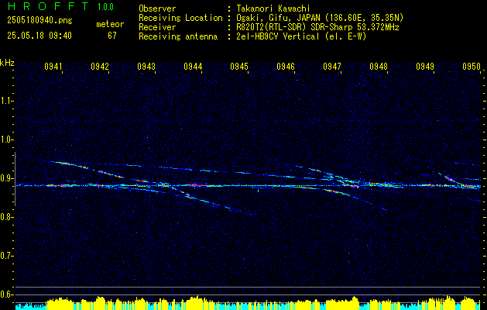
Task: Click the 0942 time marker
Action: point(100,67)
